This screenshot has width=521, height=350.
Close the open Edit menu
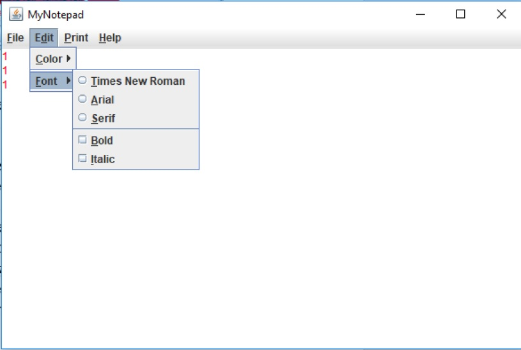point(44,38)
